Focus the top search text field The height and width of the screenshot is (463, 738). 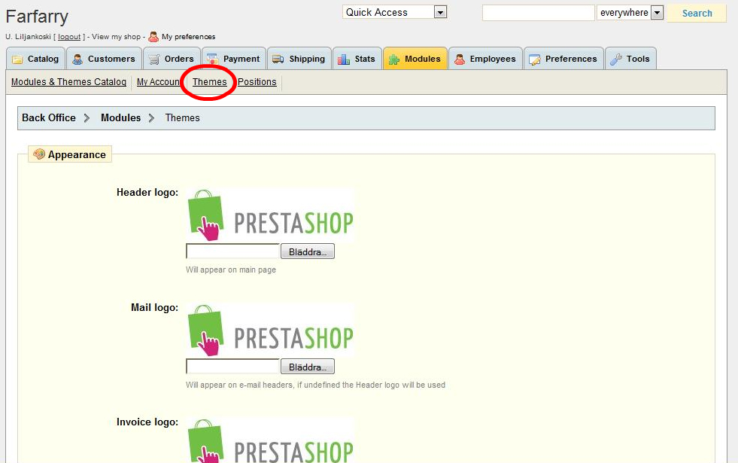click(x=539, y=13)
